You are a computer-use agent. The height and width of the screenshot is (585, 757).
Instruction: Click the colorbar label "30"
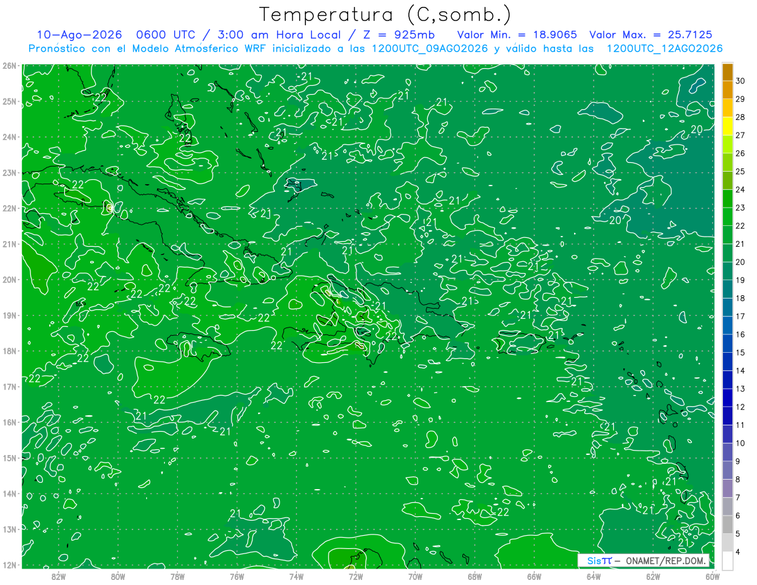[x=740, y=81]
